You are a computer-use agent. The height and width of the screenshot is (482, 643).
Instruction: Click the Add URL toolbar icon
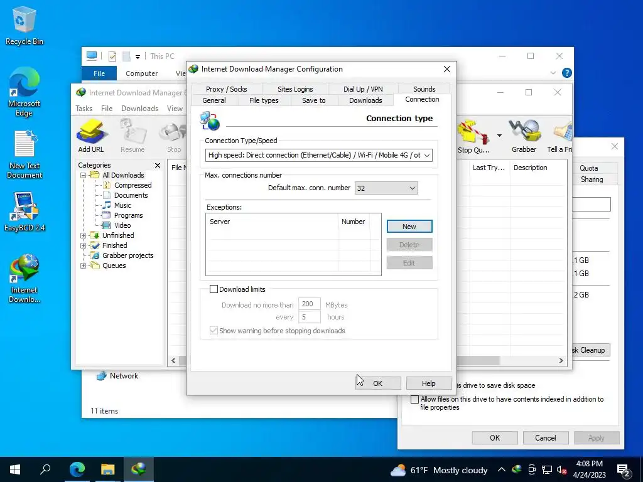(91, 136)
